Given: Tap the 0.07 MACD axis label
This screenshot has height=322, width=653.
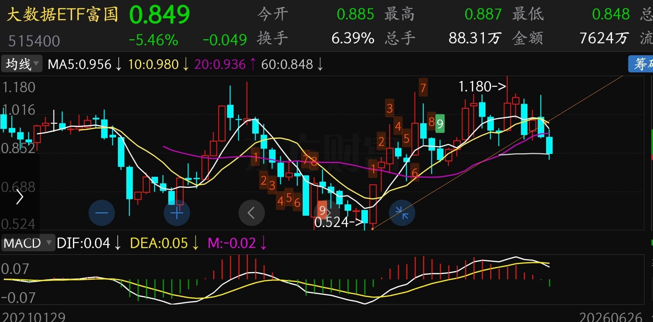Looking at the screenshot, I should coord(15,269).
